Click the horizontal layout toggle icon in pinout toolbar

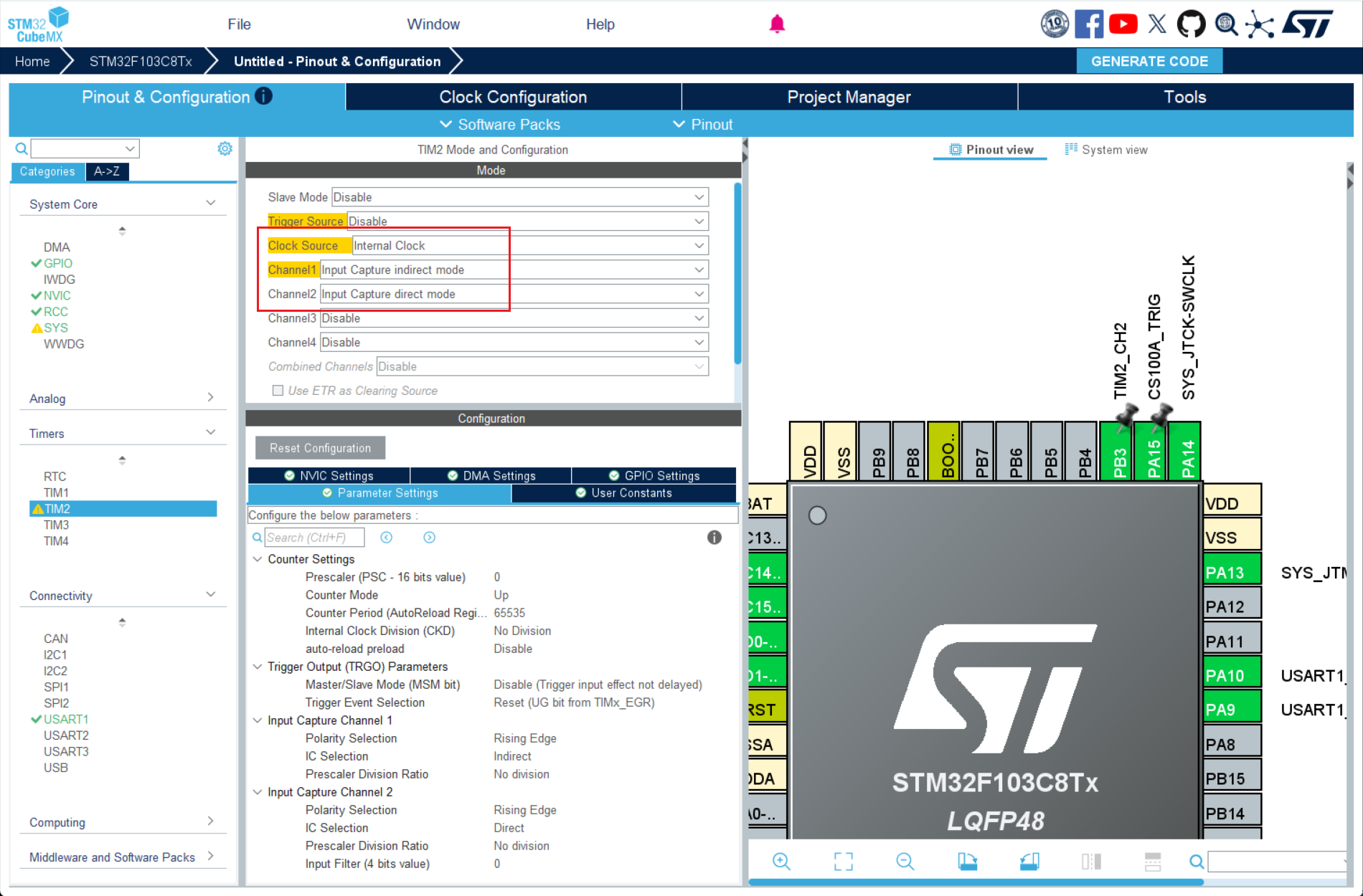[x=1153, y=861]
